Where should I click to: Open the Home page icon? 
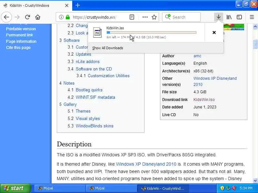point(38,17)
